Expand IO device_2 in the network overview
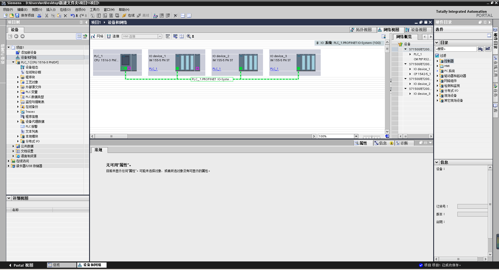Screen dimensions: 499x270 coord(410,84)
